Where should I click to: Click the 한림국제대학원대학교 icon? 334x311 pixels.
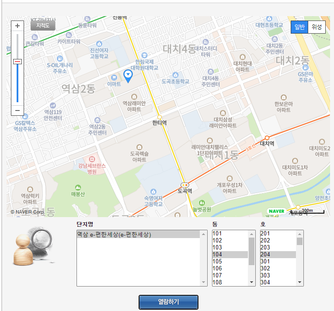[x=144, y=55]
